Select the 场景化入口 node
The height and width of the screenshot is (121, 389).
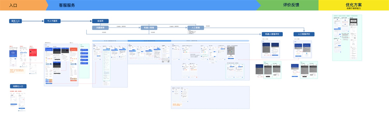pyautogui.click(x=18, y=86)
